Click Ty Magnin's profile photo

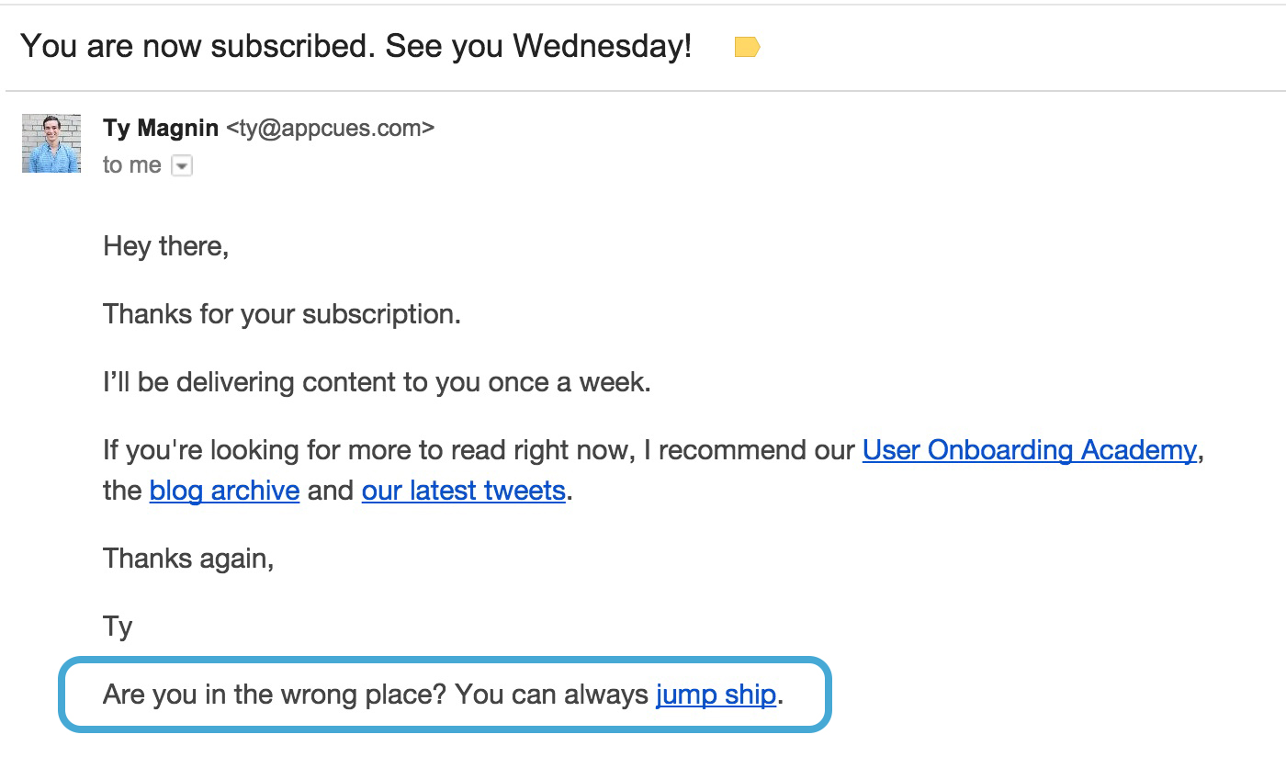point(51,143)
